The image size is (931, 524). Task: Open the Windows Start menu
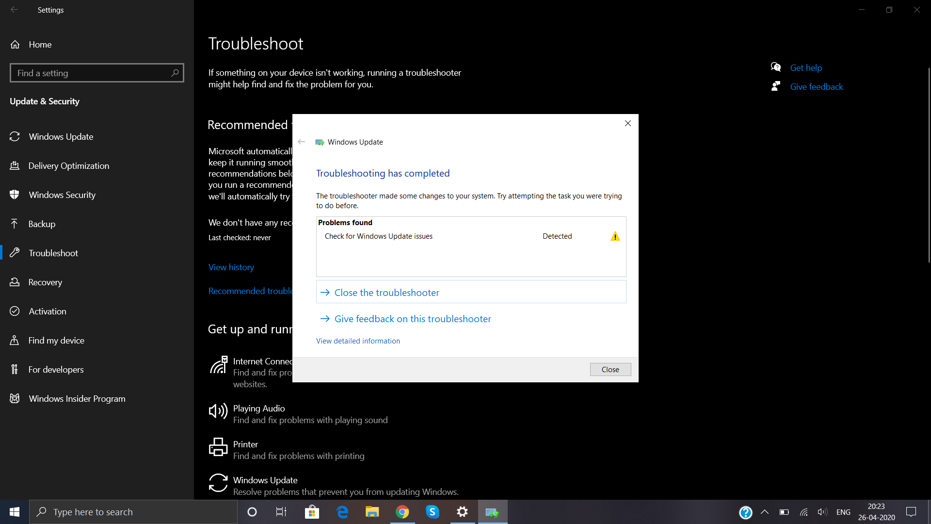15,512
